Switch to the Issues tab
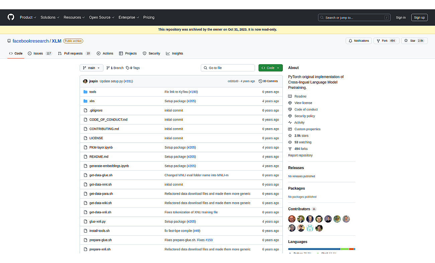Screen dimensions: 435x263 click(x=40, y=53)
